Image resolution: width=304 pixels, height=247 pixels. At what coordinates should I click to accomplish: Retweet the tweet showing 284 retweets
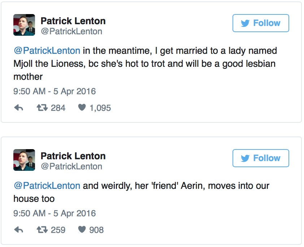pyautogui.click(x=43, y=108)
